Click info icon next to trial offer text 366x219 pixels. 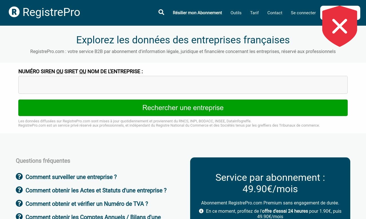pos(201,211)
